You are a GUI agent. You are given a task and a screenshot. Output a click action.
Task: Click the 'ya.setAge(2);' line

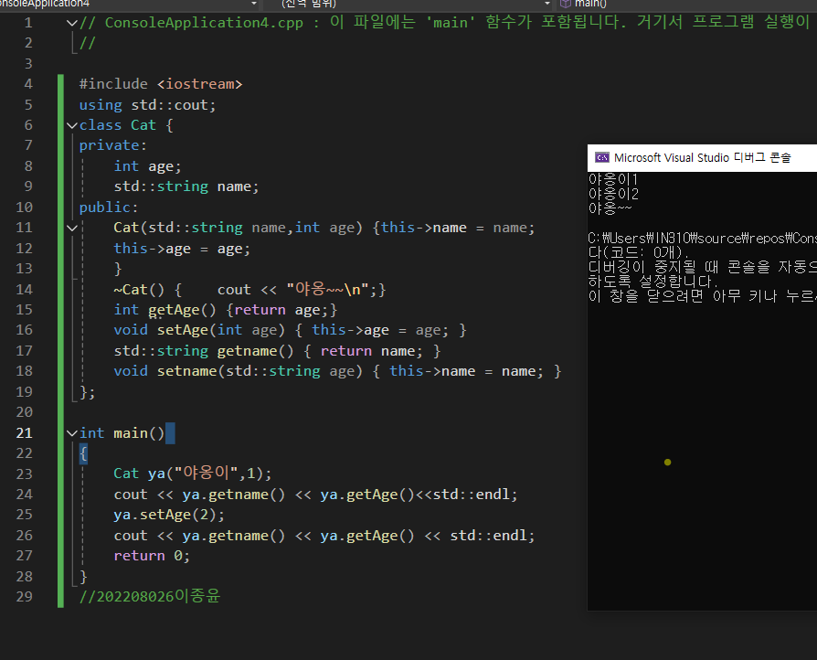pos(169,515)
